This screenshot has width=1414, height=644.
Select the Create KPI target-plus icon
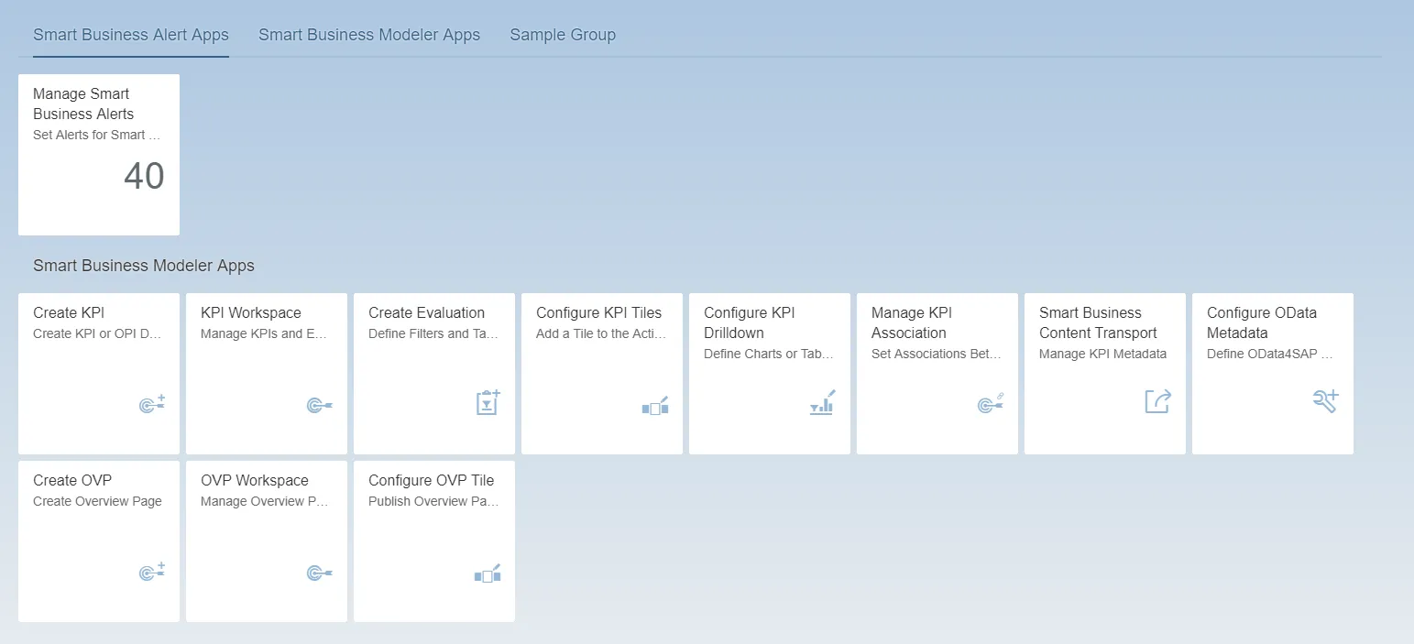click(151, 403)
